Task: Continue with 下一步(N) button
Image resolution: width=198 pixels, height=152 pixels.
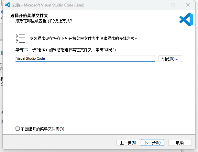Action: pos(152,143)
